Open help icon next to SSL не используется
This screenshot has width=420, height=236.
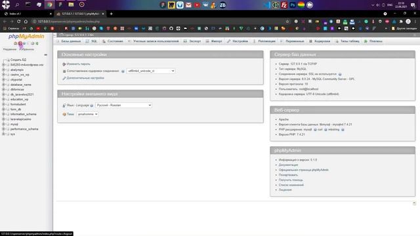click(340, 74)
